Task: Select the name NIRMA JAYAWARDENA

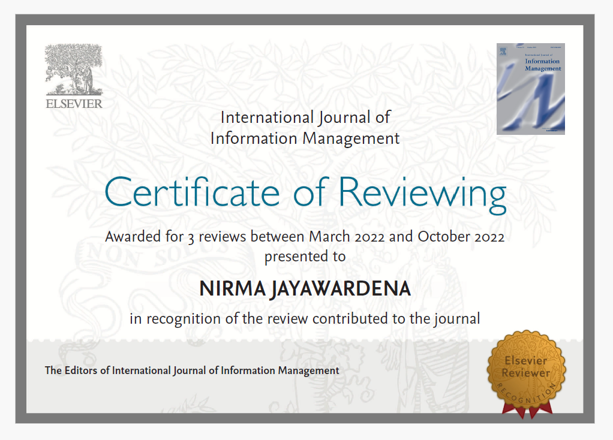Action: pyautogui.click(x=305, y=289)
